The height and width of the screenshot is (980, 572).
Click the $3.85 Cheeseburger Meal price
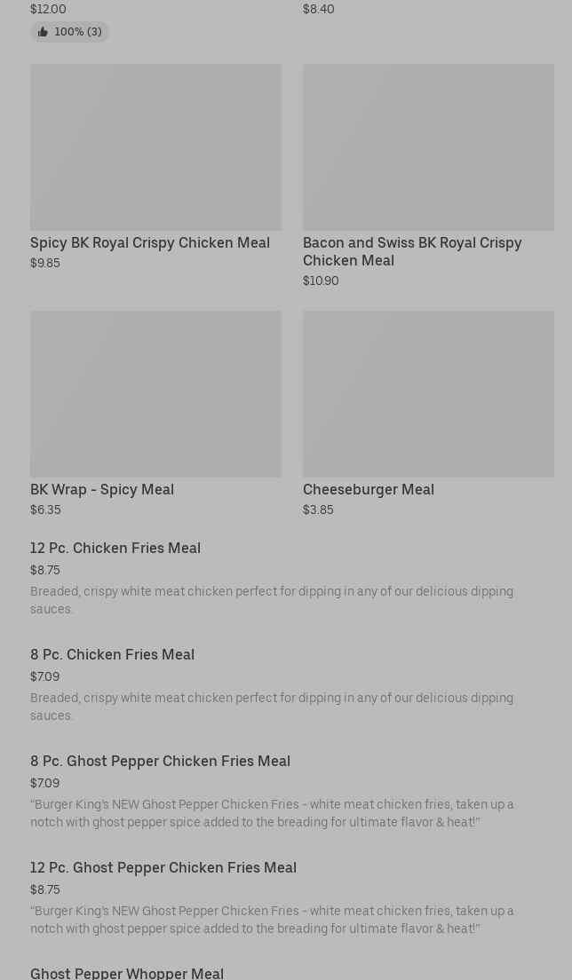click(318, 510)
